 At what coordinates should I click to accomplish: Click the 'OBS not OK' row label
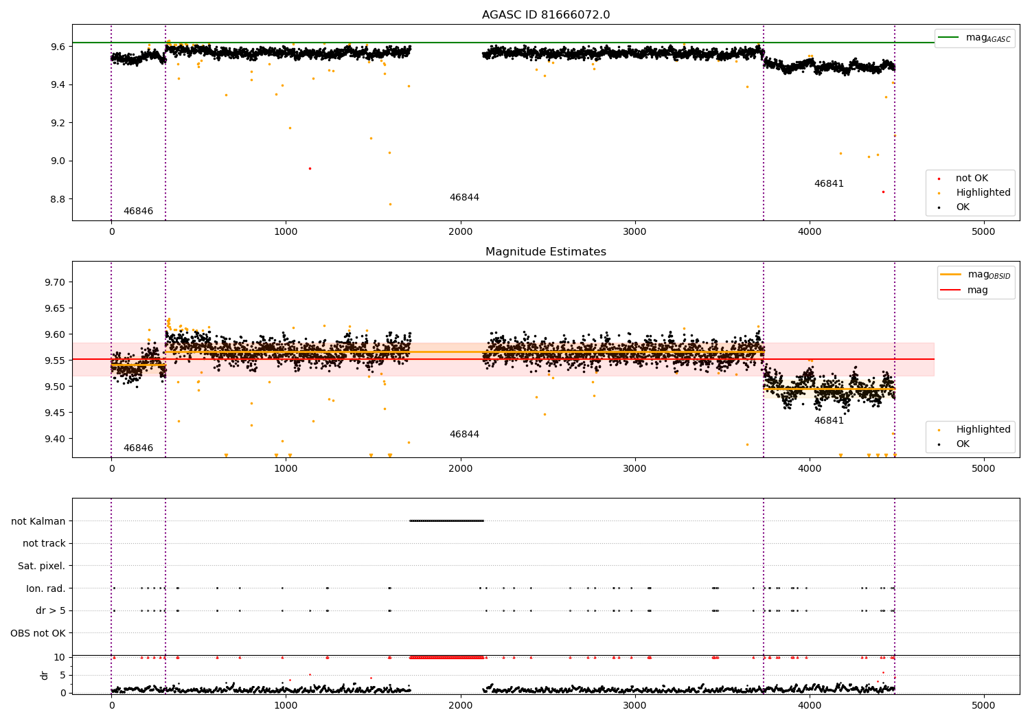tap(38, 633)
